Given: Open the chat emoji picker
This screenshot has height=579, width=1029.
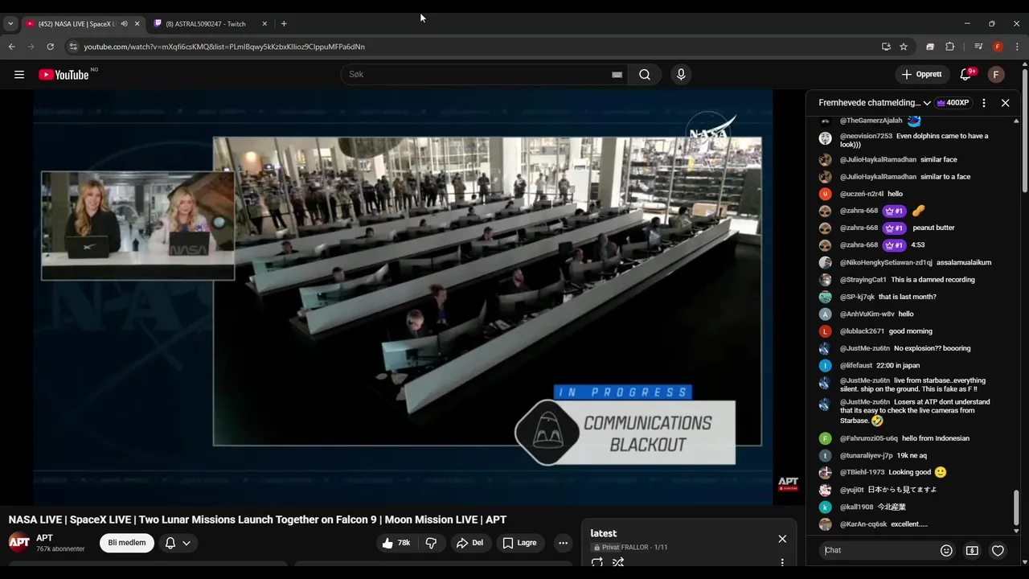Looking at the screenshot, I should click(946, 551).
